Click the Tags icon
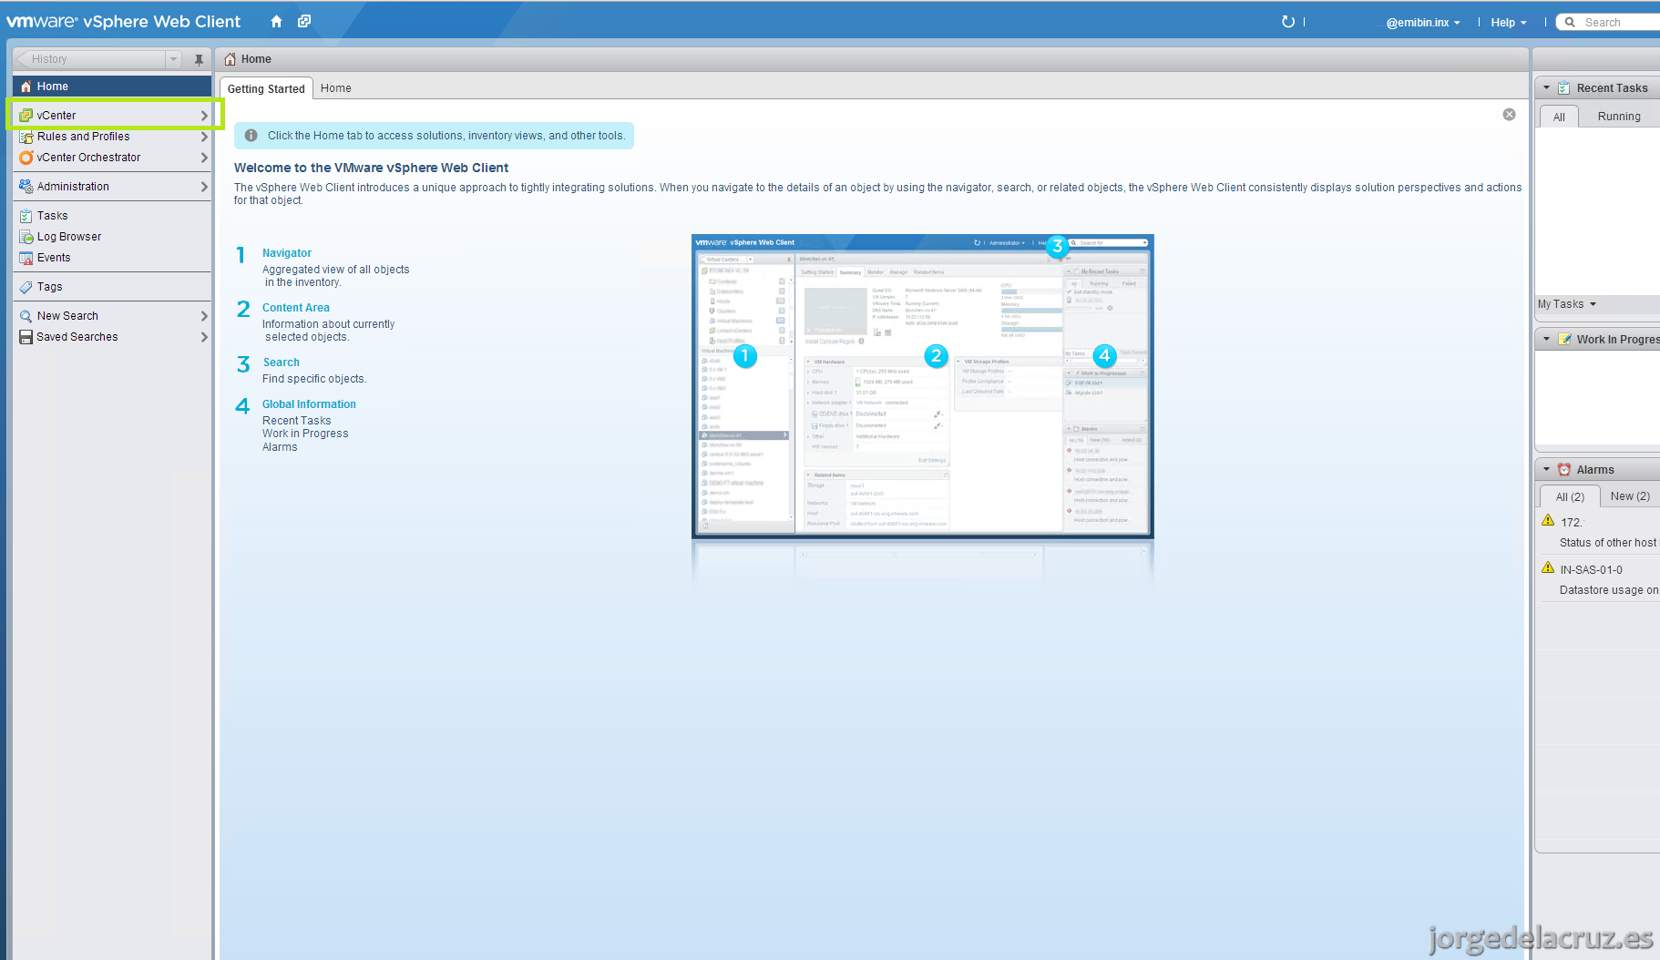Screen dimensions: 1660x960 (x=26, y=287)
